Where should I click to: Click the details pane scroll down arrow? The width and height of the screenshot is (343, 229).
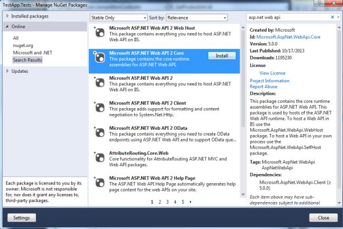point(339,203)
